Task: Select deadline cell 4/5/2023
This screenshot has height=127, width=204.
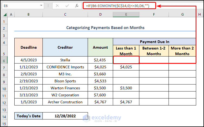Action: (x=28, y=60)
